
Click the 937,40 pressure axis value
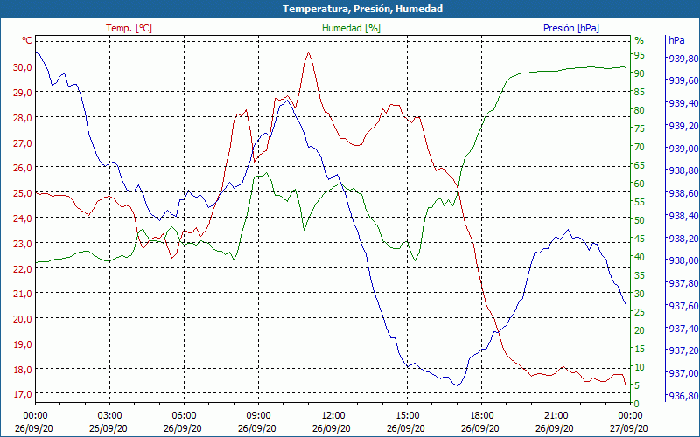click(x=683, y=329)
